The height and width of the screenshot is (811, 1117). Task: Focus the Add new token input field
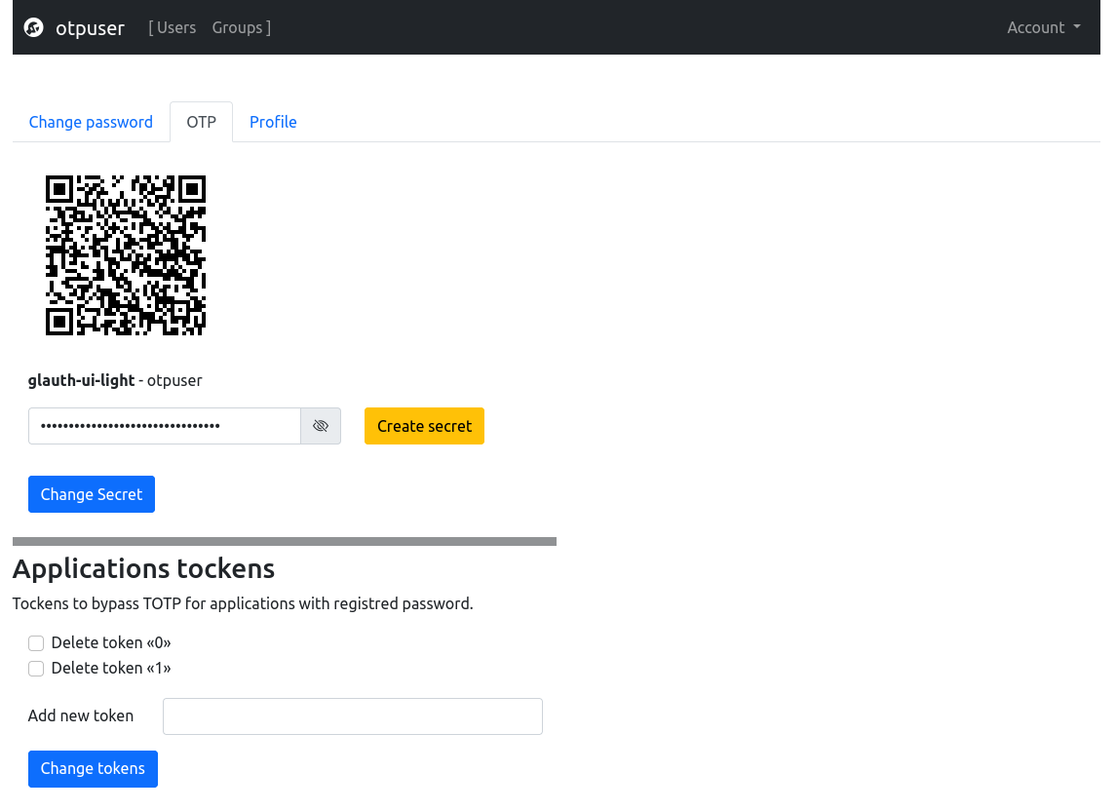coord(353,716)
